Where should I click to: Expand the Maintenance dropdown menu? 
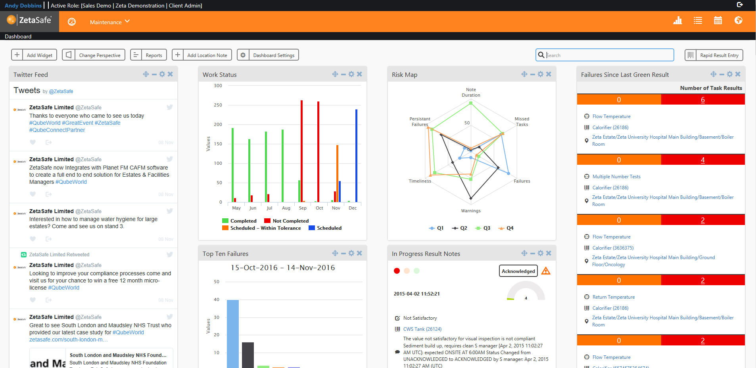pyautogui.click(x=109, y=22)
